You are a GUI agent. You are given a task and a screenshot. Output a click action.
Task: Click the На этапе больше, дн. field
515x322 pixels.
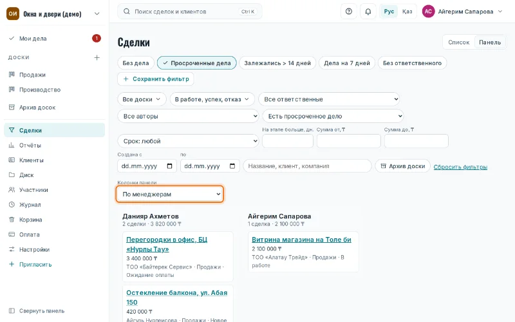coord(288,141)
